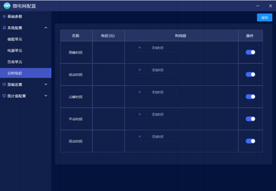Click the 统计值配置 monitor icon in sidebar
276x191 pixels.
(x=4, y=96)
